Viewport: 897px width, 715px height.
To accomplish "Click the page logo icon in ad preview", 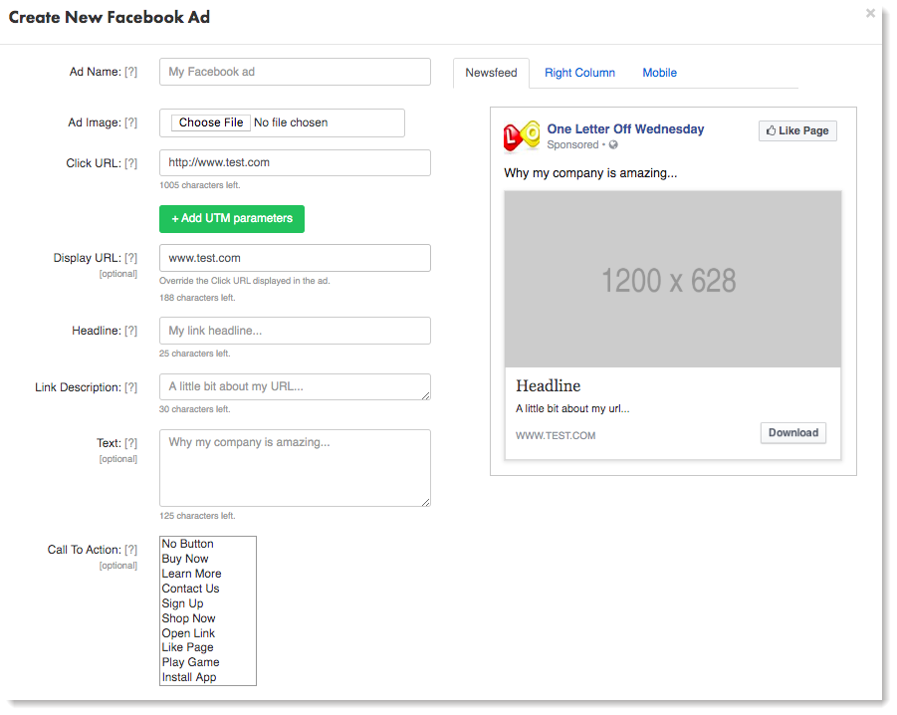I will click(521, 136).
